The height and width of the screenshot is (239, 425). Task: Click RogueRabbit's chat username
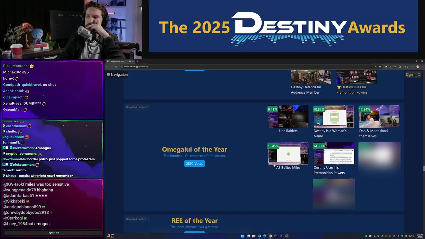(x=13, y=137)
